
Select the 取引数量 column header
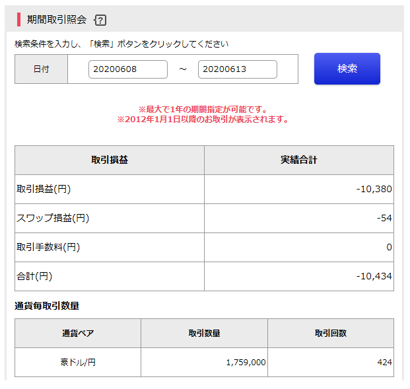(204, 334)
